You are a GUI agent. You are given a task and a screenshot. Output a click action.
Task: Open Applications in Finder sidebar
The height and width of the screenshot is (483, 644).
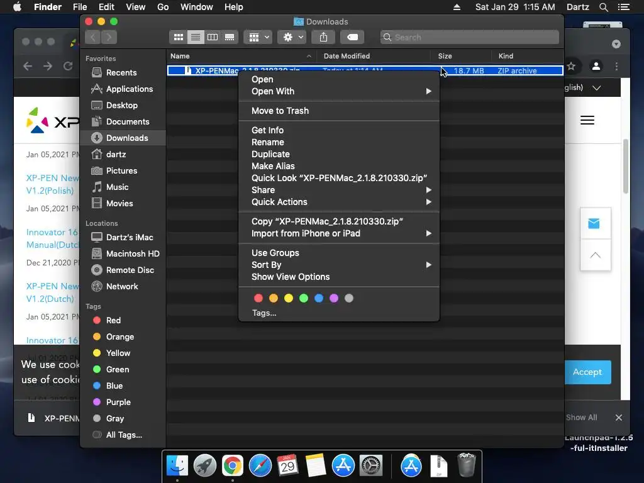[122, 89]
